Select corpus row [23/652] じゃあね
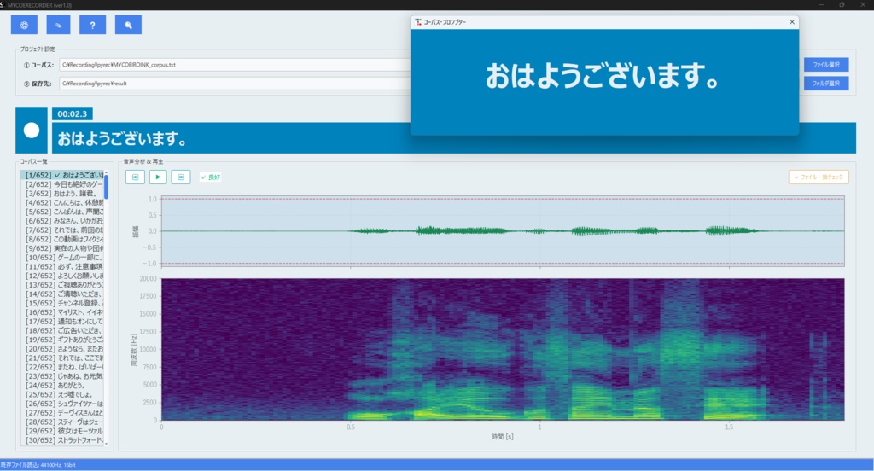The width and height of the screenshot is (874, 471). [x=62, y=376]
